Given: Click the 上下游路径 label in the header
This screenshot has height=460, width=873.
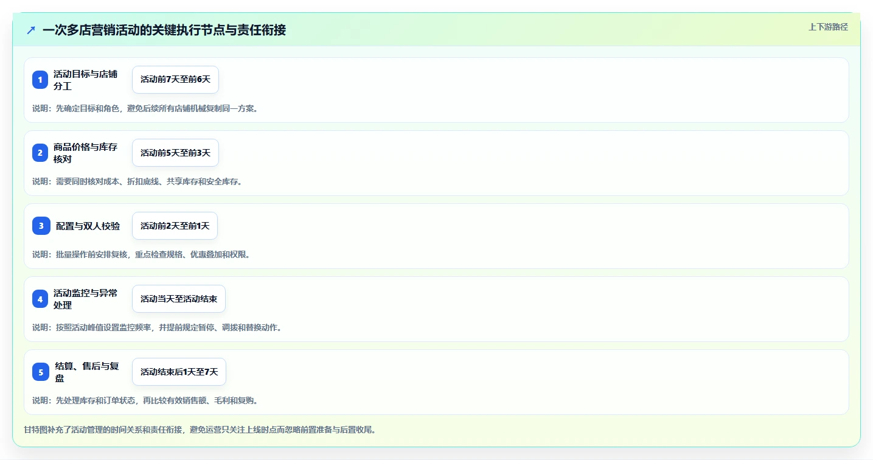Looking at the screenshot, I should [x=828, y=27].
